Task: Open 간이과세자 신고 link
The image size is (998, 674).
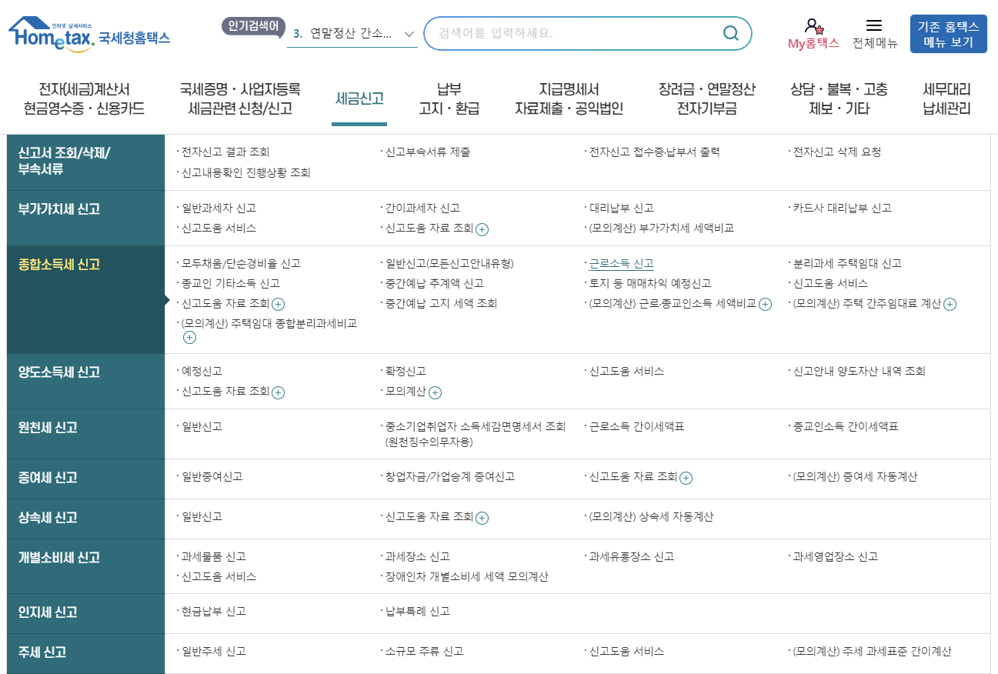Action: pyautogui.click(x=422, y=209)
